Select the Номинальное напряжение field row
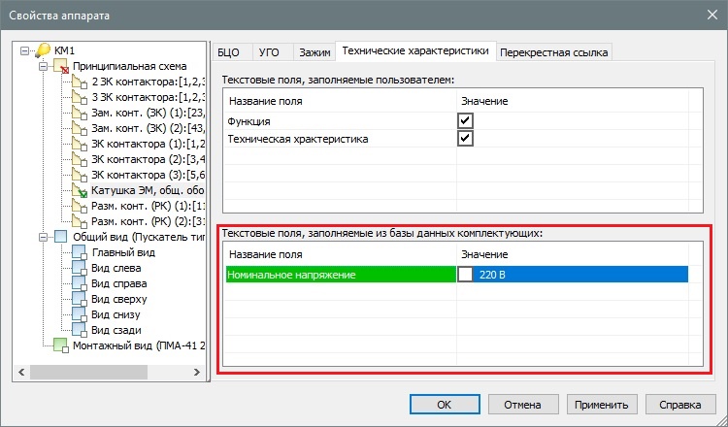This screenshot has width=728, height=427. coord(340,275)
